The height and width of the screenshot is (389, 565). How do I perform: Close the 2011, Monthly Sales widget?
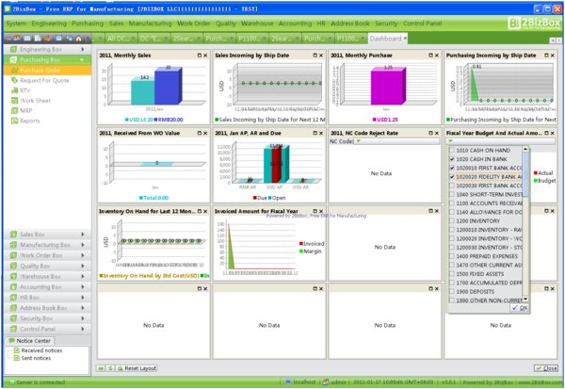(205, 56)
